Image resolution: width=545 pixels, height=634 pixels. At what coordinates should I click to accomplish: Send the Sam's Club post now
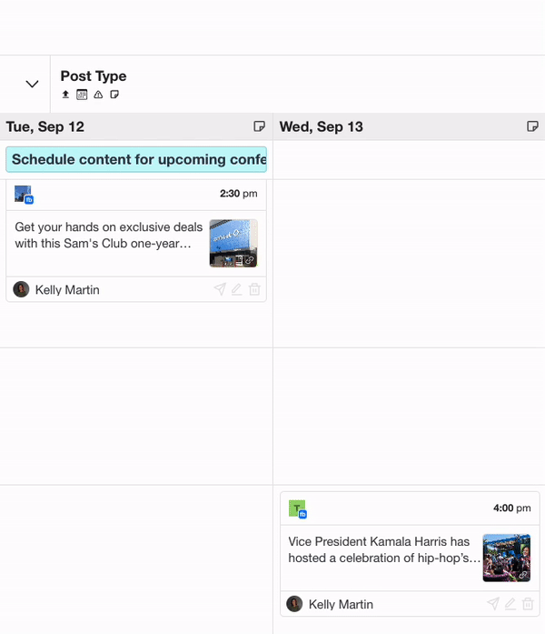[x=220, y=289]
